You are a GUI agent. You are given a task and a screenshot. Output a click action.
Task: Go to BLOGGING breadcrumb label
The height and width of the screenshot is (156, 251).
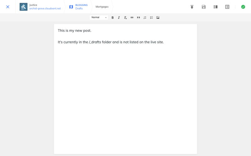tap(82, 5)
